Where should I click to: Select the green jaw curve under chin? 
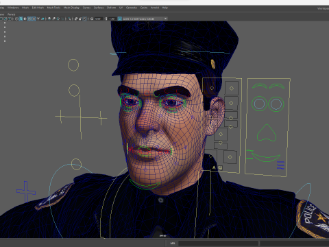click(145, 185)
